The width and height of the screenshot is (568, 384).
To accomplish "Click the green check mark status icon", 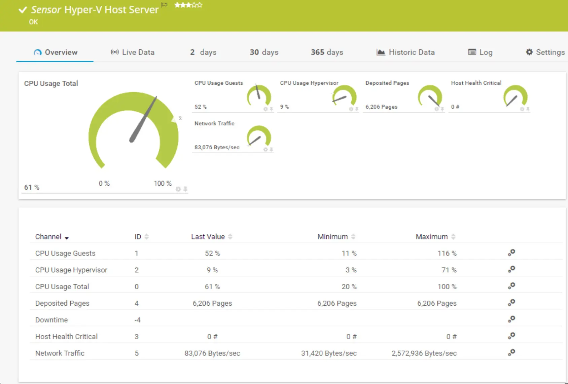I will pyautogui.click(x=23, y=10).
